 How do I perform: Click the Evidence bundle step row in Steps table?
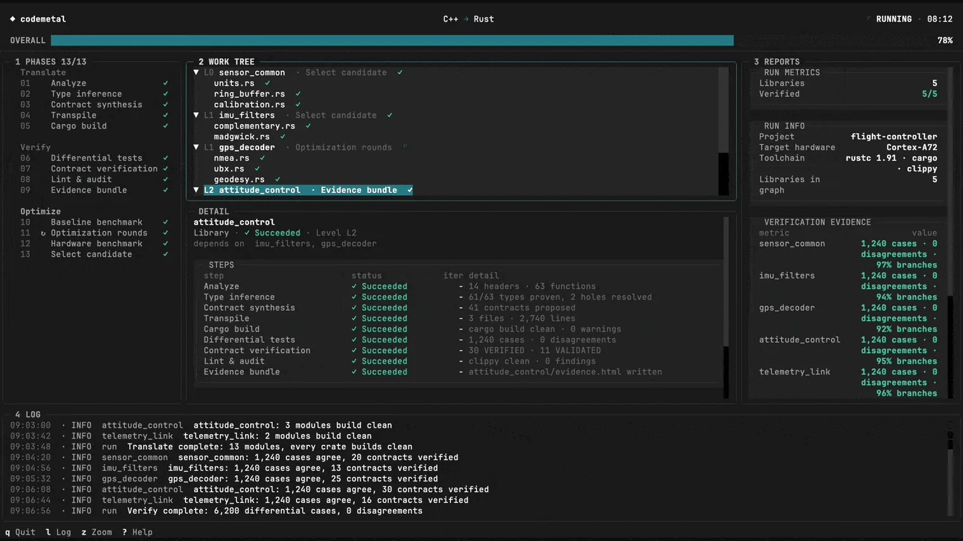click(433, 372)
